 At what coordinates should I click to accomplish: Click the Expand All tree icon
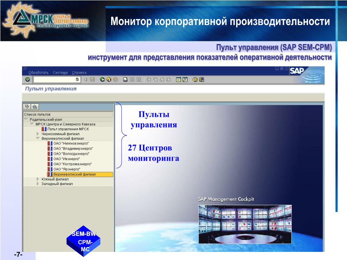[27, 107]
